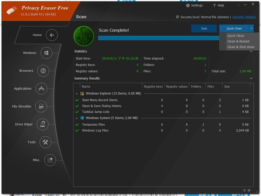
Task: Open the Drive Wiper icon
Action: (43, 124)
